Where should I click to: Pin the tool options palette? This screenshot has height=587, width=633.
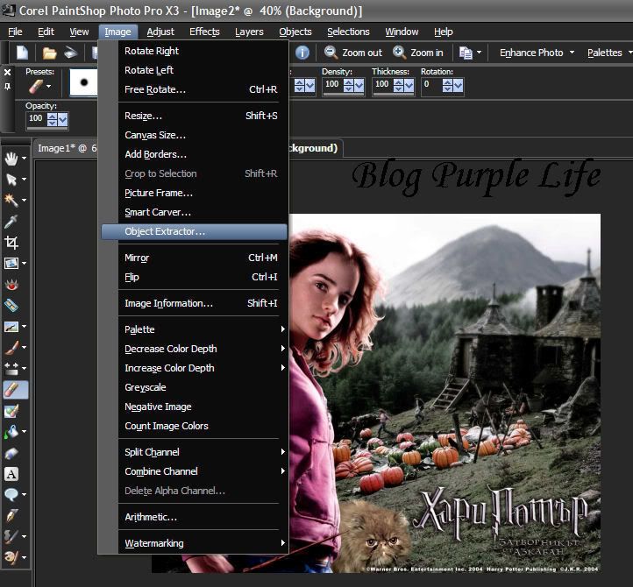pos(7,87)
